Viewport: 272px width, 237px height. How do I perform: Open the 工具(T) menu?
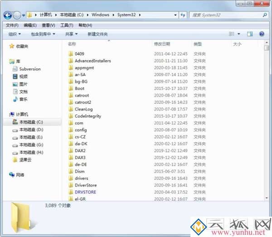pyautogui.click(x=67, y=25)
